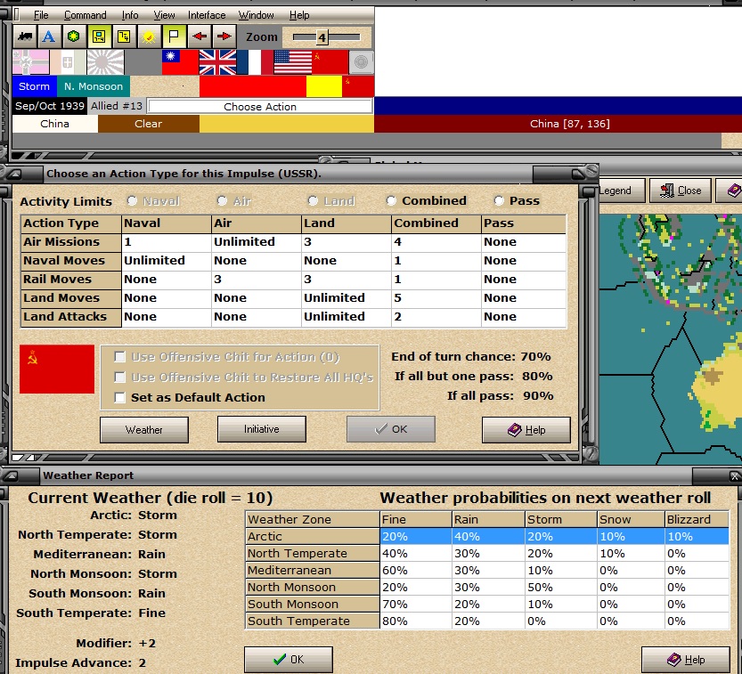Check Set as Default Action

[x=119, y=397]
